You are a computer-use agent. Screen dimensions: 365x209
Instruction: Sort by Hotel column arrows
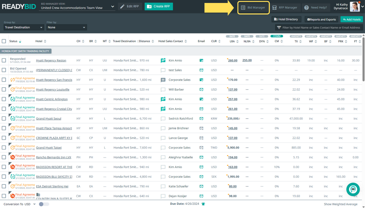pyautogui.click(x=45, y=41)
